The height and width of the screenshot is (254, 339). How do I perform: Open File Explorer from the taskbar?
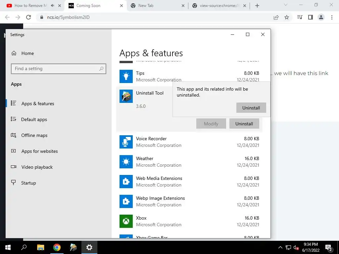coord(40,247)
